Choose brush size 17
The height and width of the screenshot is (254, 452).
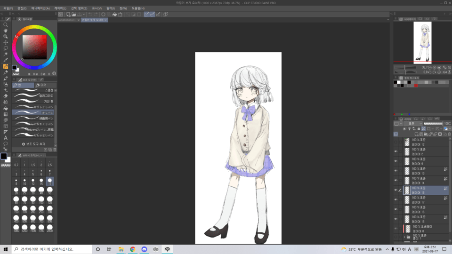coord(49,182)
